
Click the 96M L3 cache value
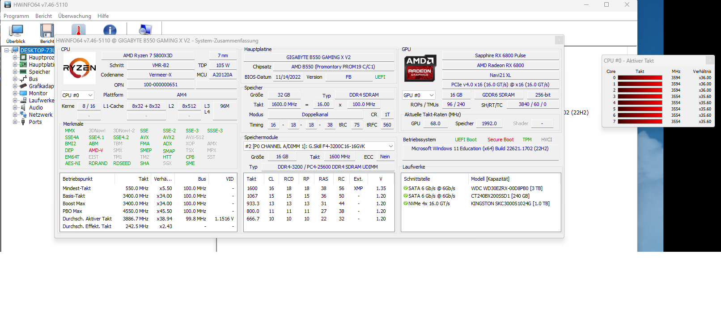[225, 106]
